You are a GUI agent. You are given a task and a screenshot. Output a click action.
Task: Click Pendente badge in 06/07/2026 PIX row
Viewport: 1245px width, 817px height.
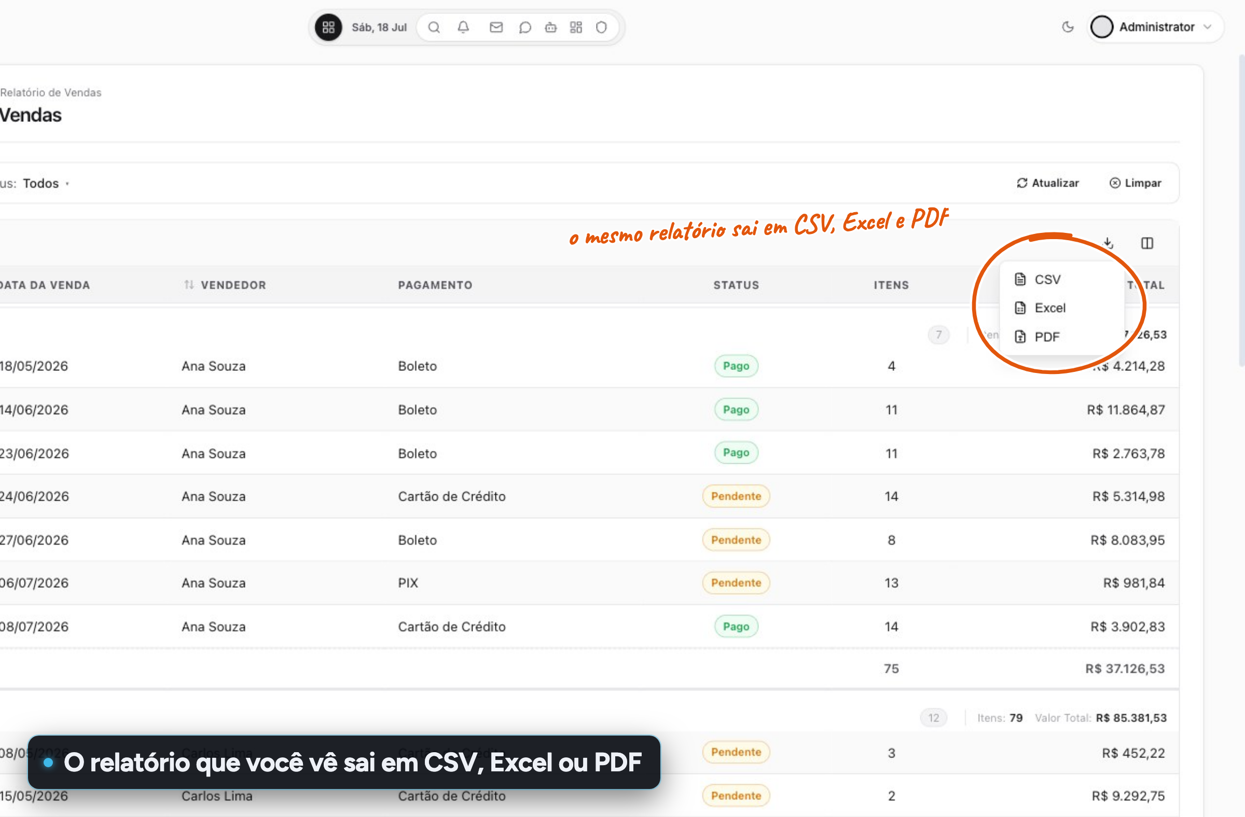pyautogui.click(x=736, y=583)
